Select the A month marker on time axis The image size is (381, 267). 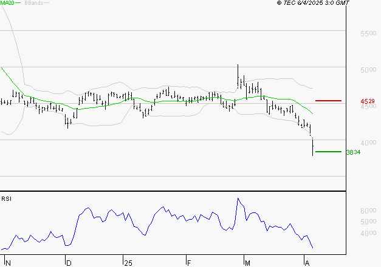(x=306, y=263)
